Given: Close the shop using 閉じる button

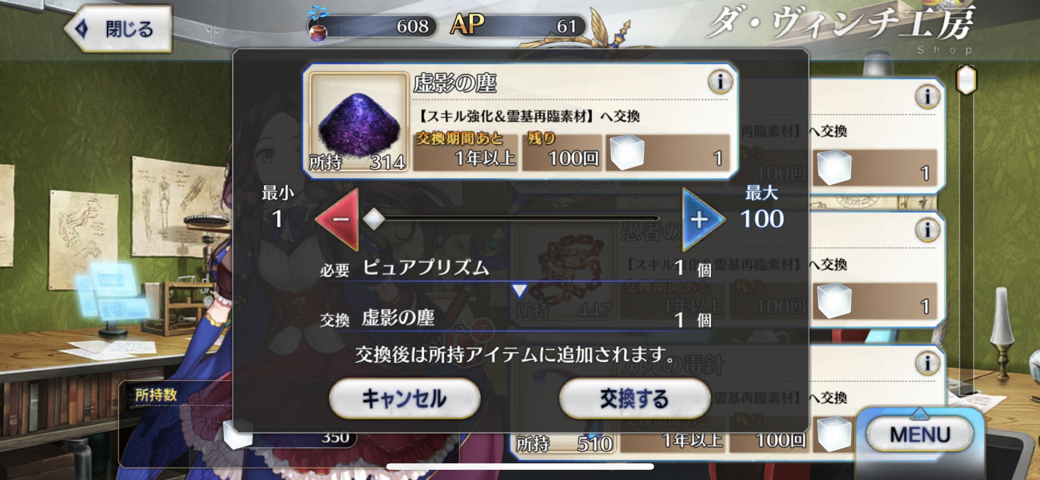Looking at the screenshot, I should (x=118, y=29).
